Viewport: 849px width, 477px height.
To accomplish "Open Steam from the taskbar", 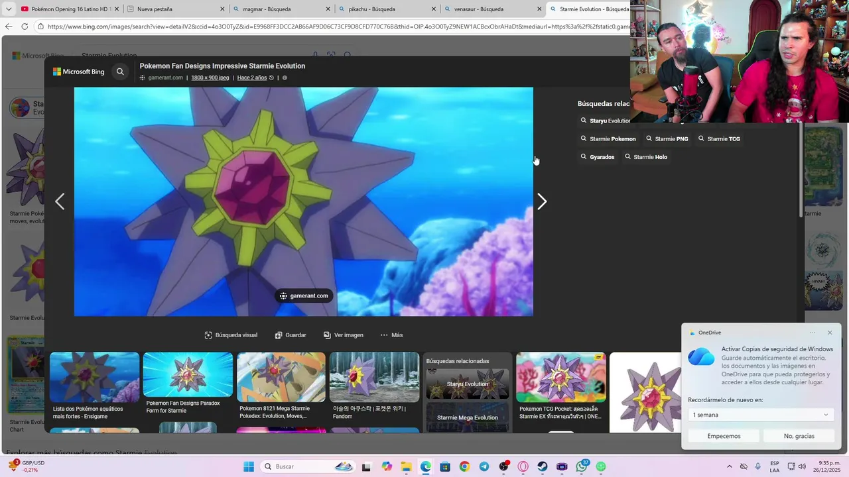I will pyautogui.click(x=543, y=466).
